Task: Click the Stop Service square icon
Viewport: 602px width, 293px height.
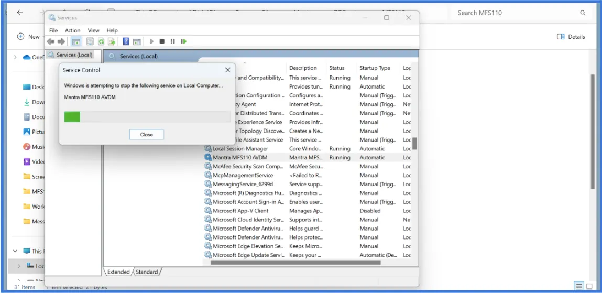Action: coord(162,41)
